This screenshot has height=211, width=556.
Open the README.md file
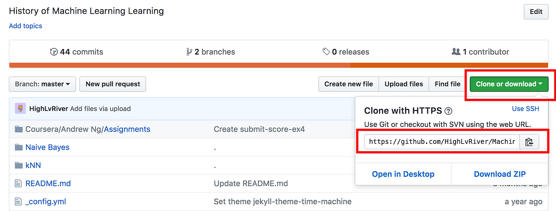48,183
